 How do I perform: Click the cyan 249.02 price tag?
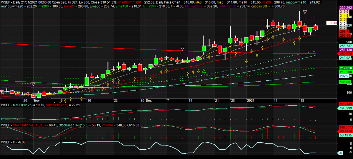344,58
